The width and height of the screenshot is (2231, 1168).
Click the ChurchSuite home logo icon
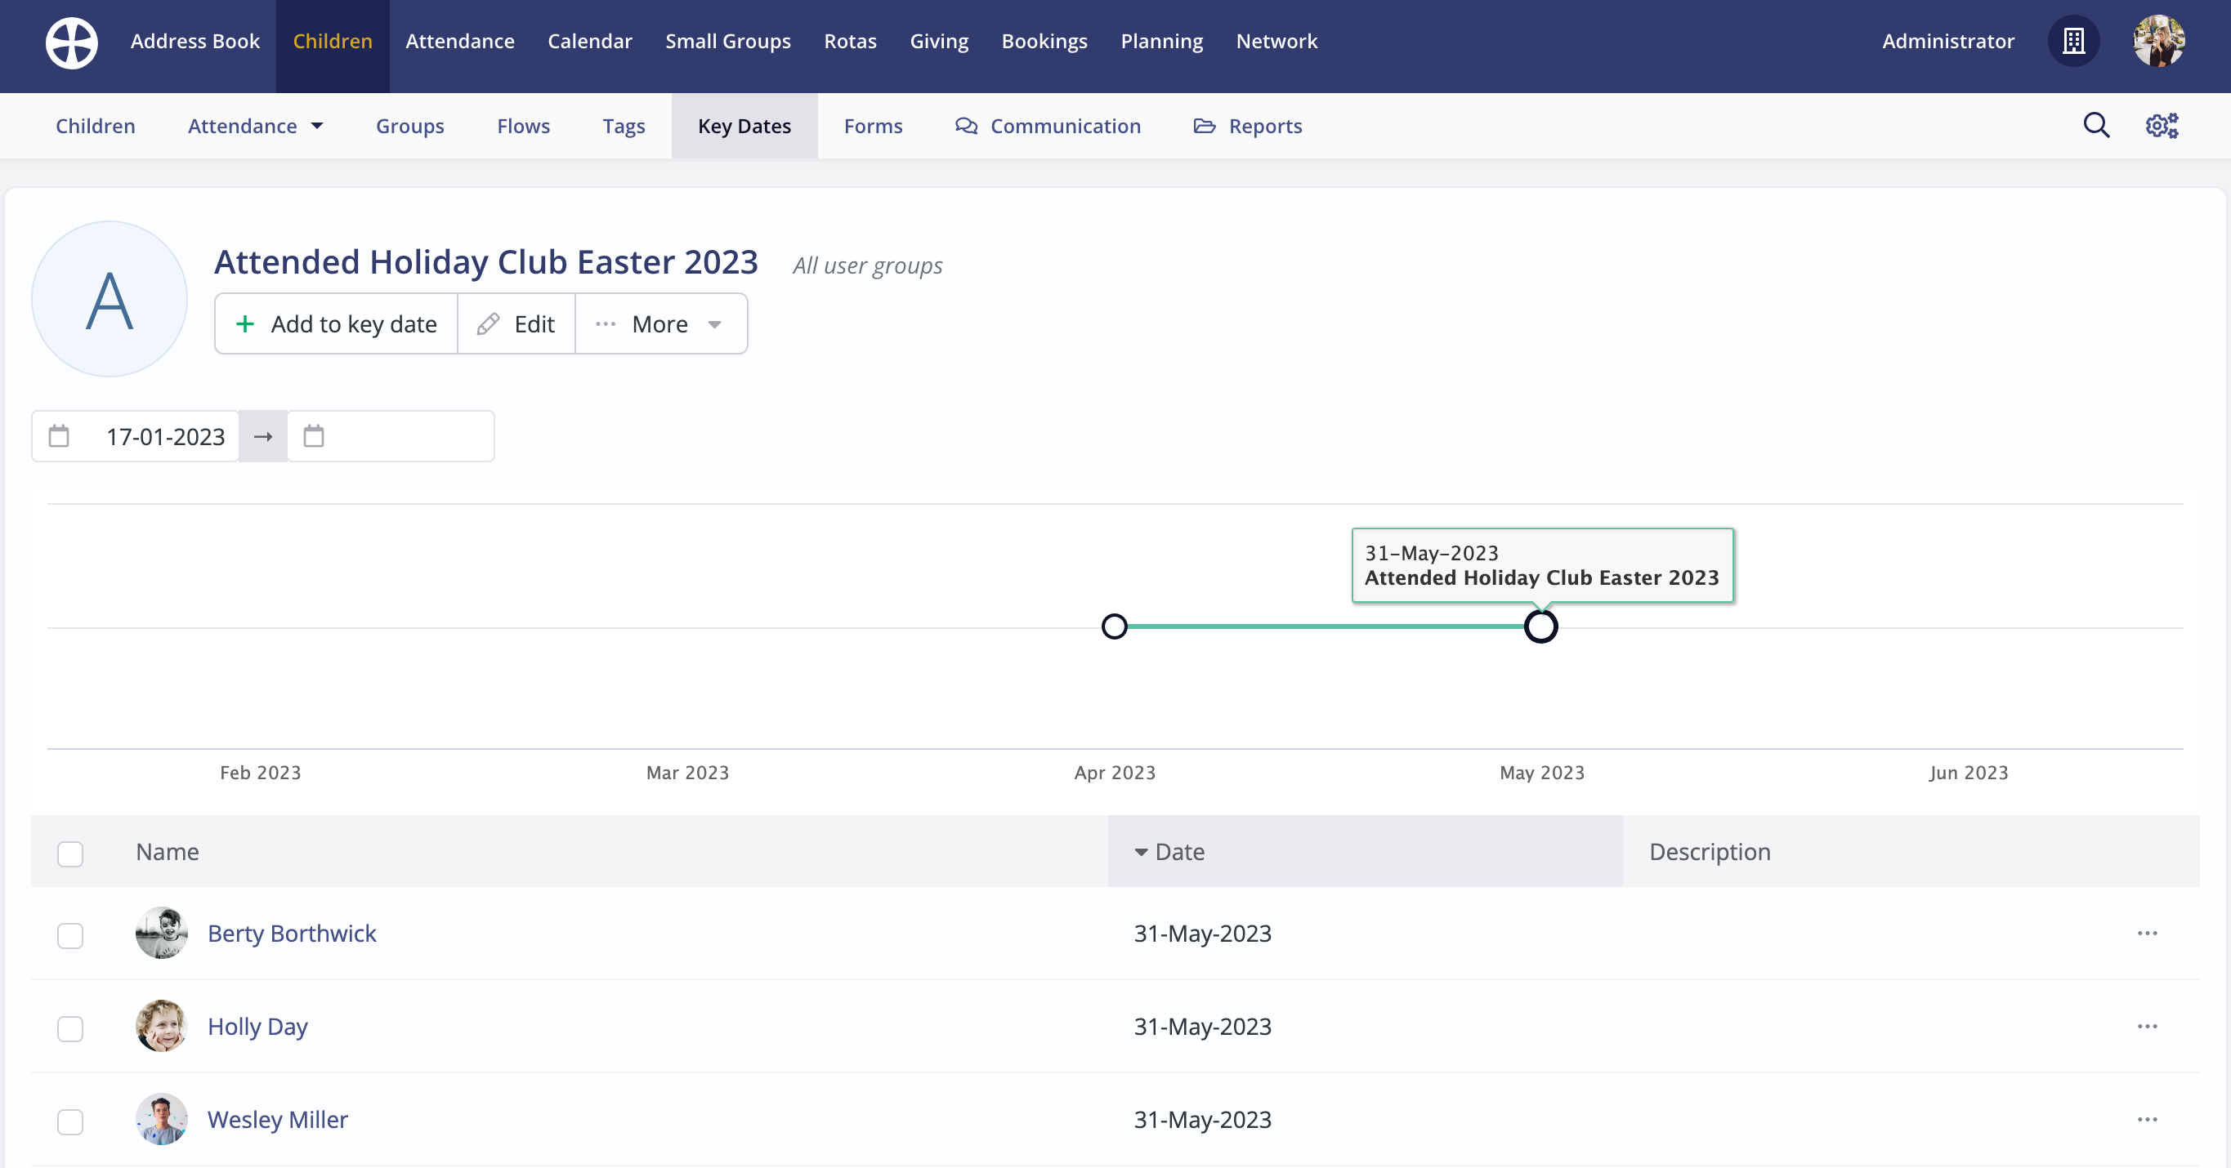[71, 42]
